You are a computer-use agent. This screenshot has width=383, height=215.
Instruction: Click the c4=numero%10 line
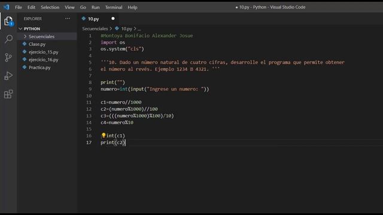click(x=117, y=122)
